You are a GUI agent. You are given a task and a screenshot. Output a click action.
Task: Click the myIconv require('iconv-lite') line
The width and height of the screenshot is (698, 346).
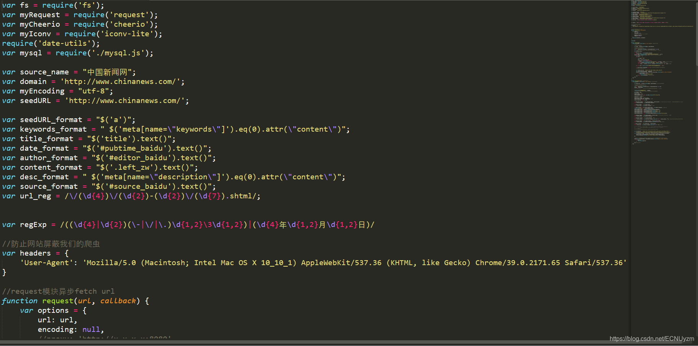[x=82, y=34]
